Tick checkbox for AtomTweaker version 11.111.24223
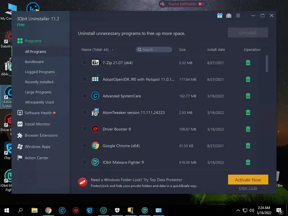 click(85, 112)
